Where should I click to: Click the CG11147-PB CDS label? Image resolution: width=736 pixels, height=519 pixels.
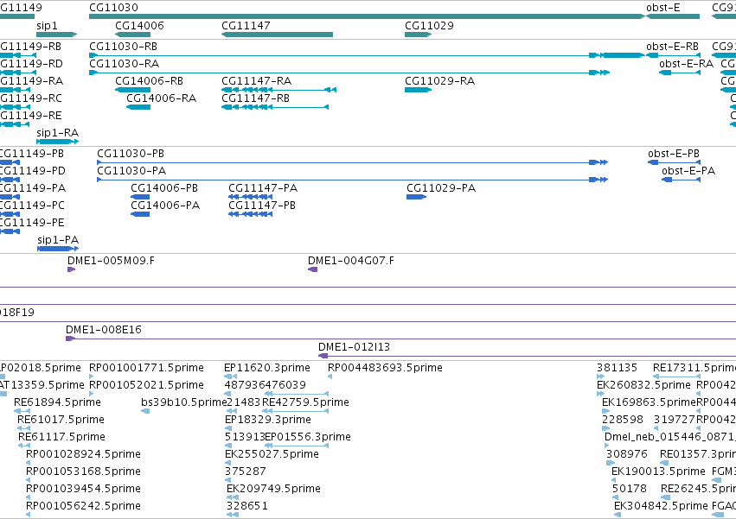click(262, 206)
